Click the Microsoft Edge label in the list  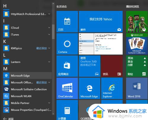click(x=20, y=75)
